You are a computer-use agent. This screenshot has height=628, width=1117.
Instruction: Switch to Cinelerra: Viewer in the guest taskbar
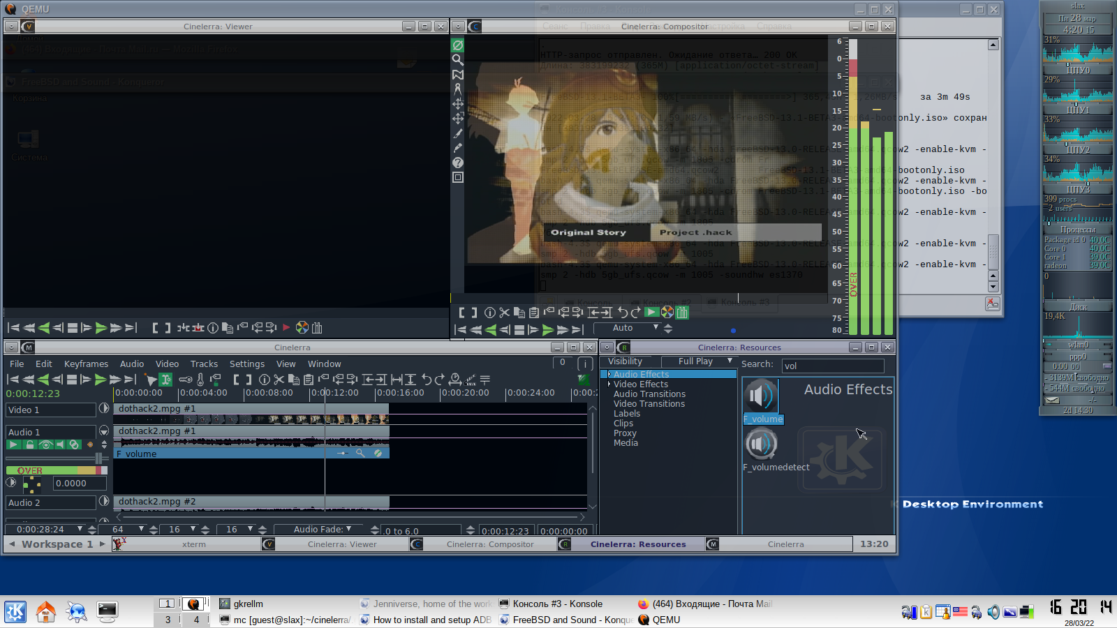pos(334,544)
